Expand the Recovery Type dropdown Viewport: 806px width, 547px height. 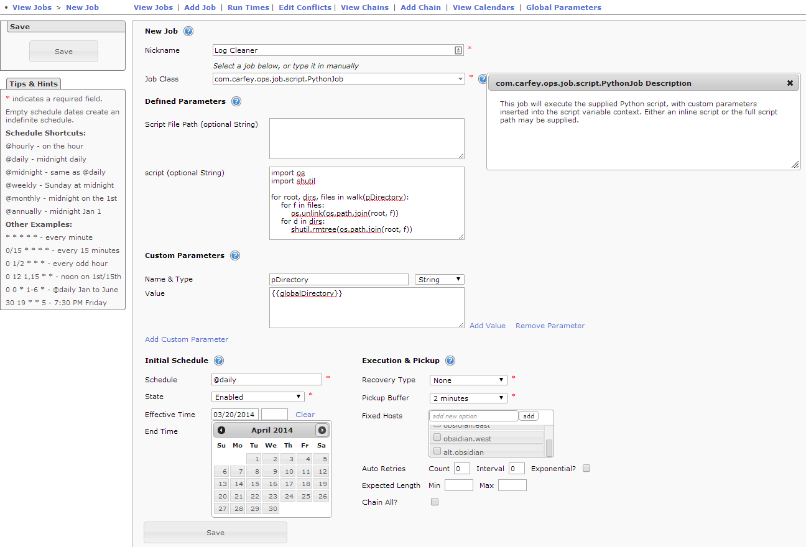point(468,380)
